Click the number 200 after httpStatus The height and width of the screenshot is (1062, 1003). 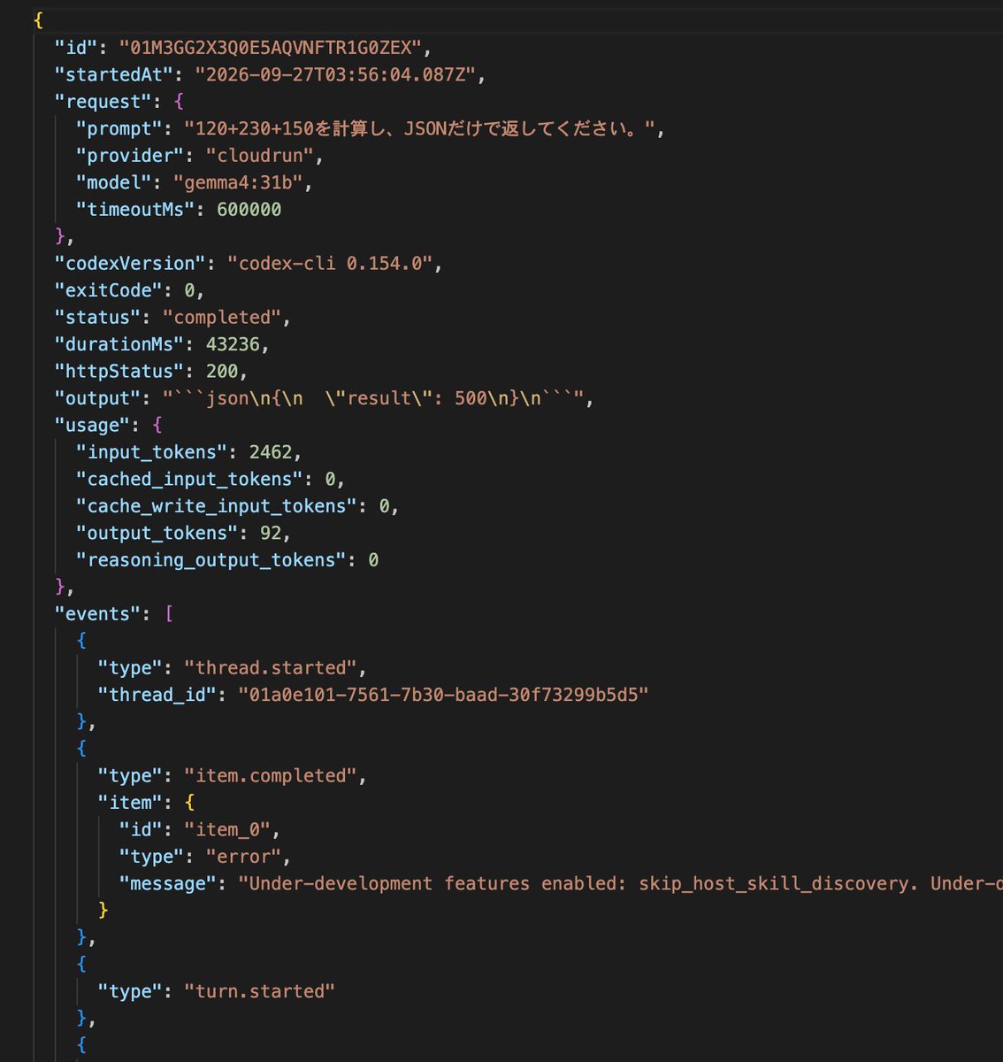point(222,371)
